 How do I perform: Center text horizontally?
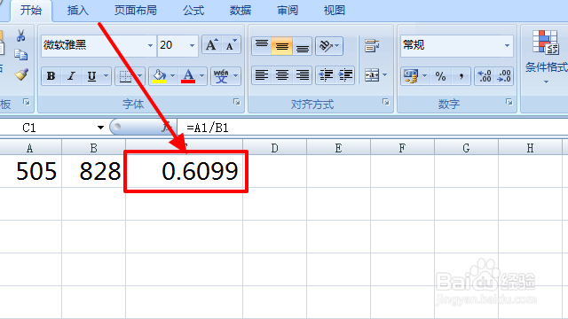click(x=282, y=75)
